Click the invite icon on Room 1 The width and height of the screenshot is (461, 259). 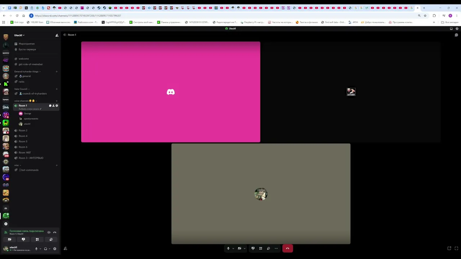pos(53,106)
